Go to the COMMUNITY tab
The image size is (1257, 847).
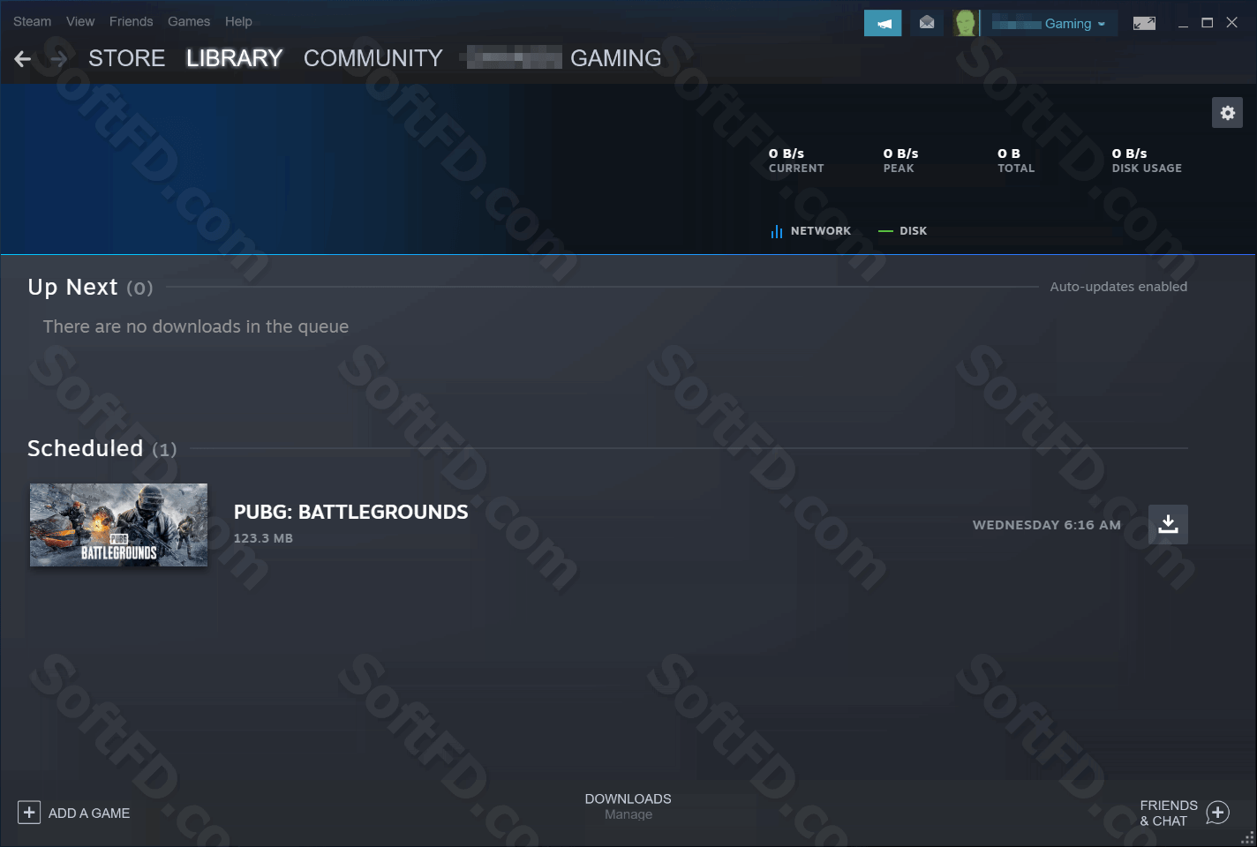[x=373, y=58]
